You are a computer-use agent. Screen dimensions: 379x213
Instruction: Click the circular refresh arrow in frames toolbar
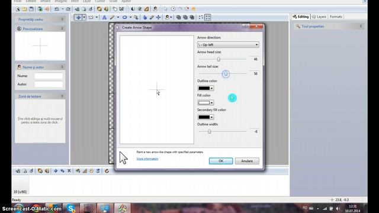coord(107,171)
